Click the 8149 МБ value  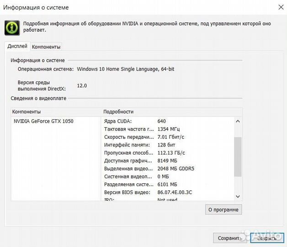(167, 161)
